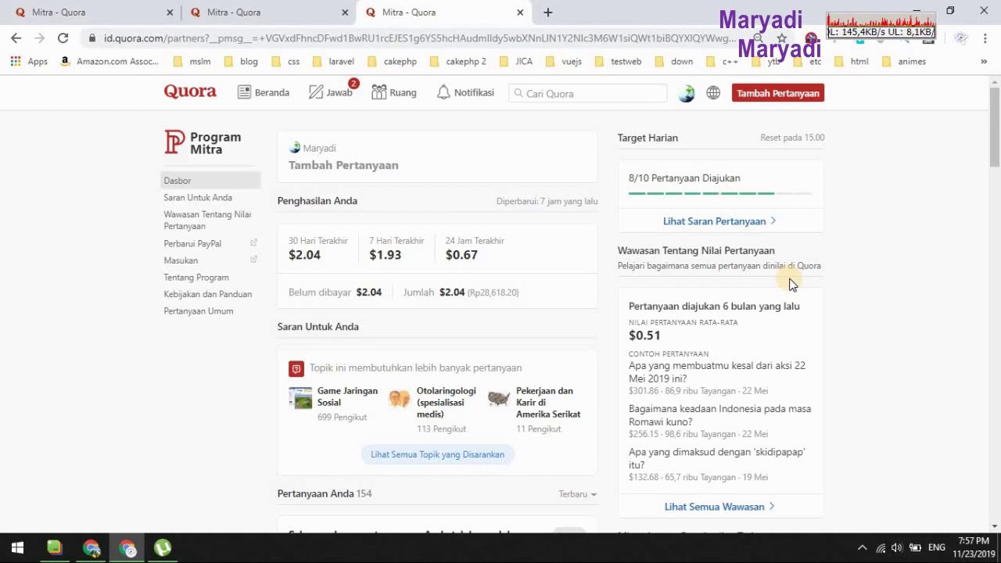Viewport: 1001px width, 563px height.
Task: Open Kebijakan dan Panduan in the sidebar
Action: (207, 294)
